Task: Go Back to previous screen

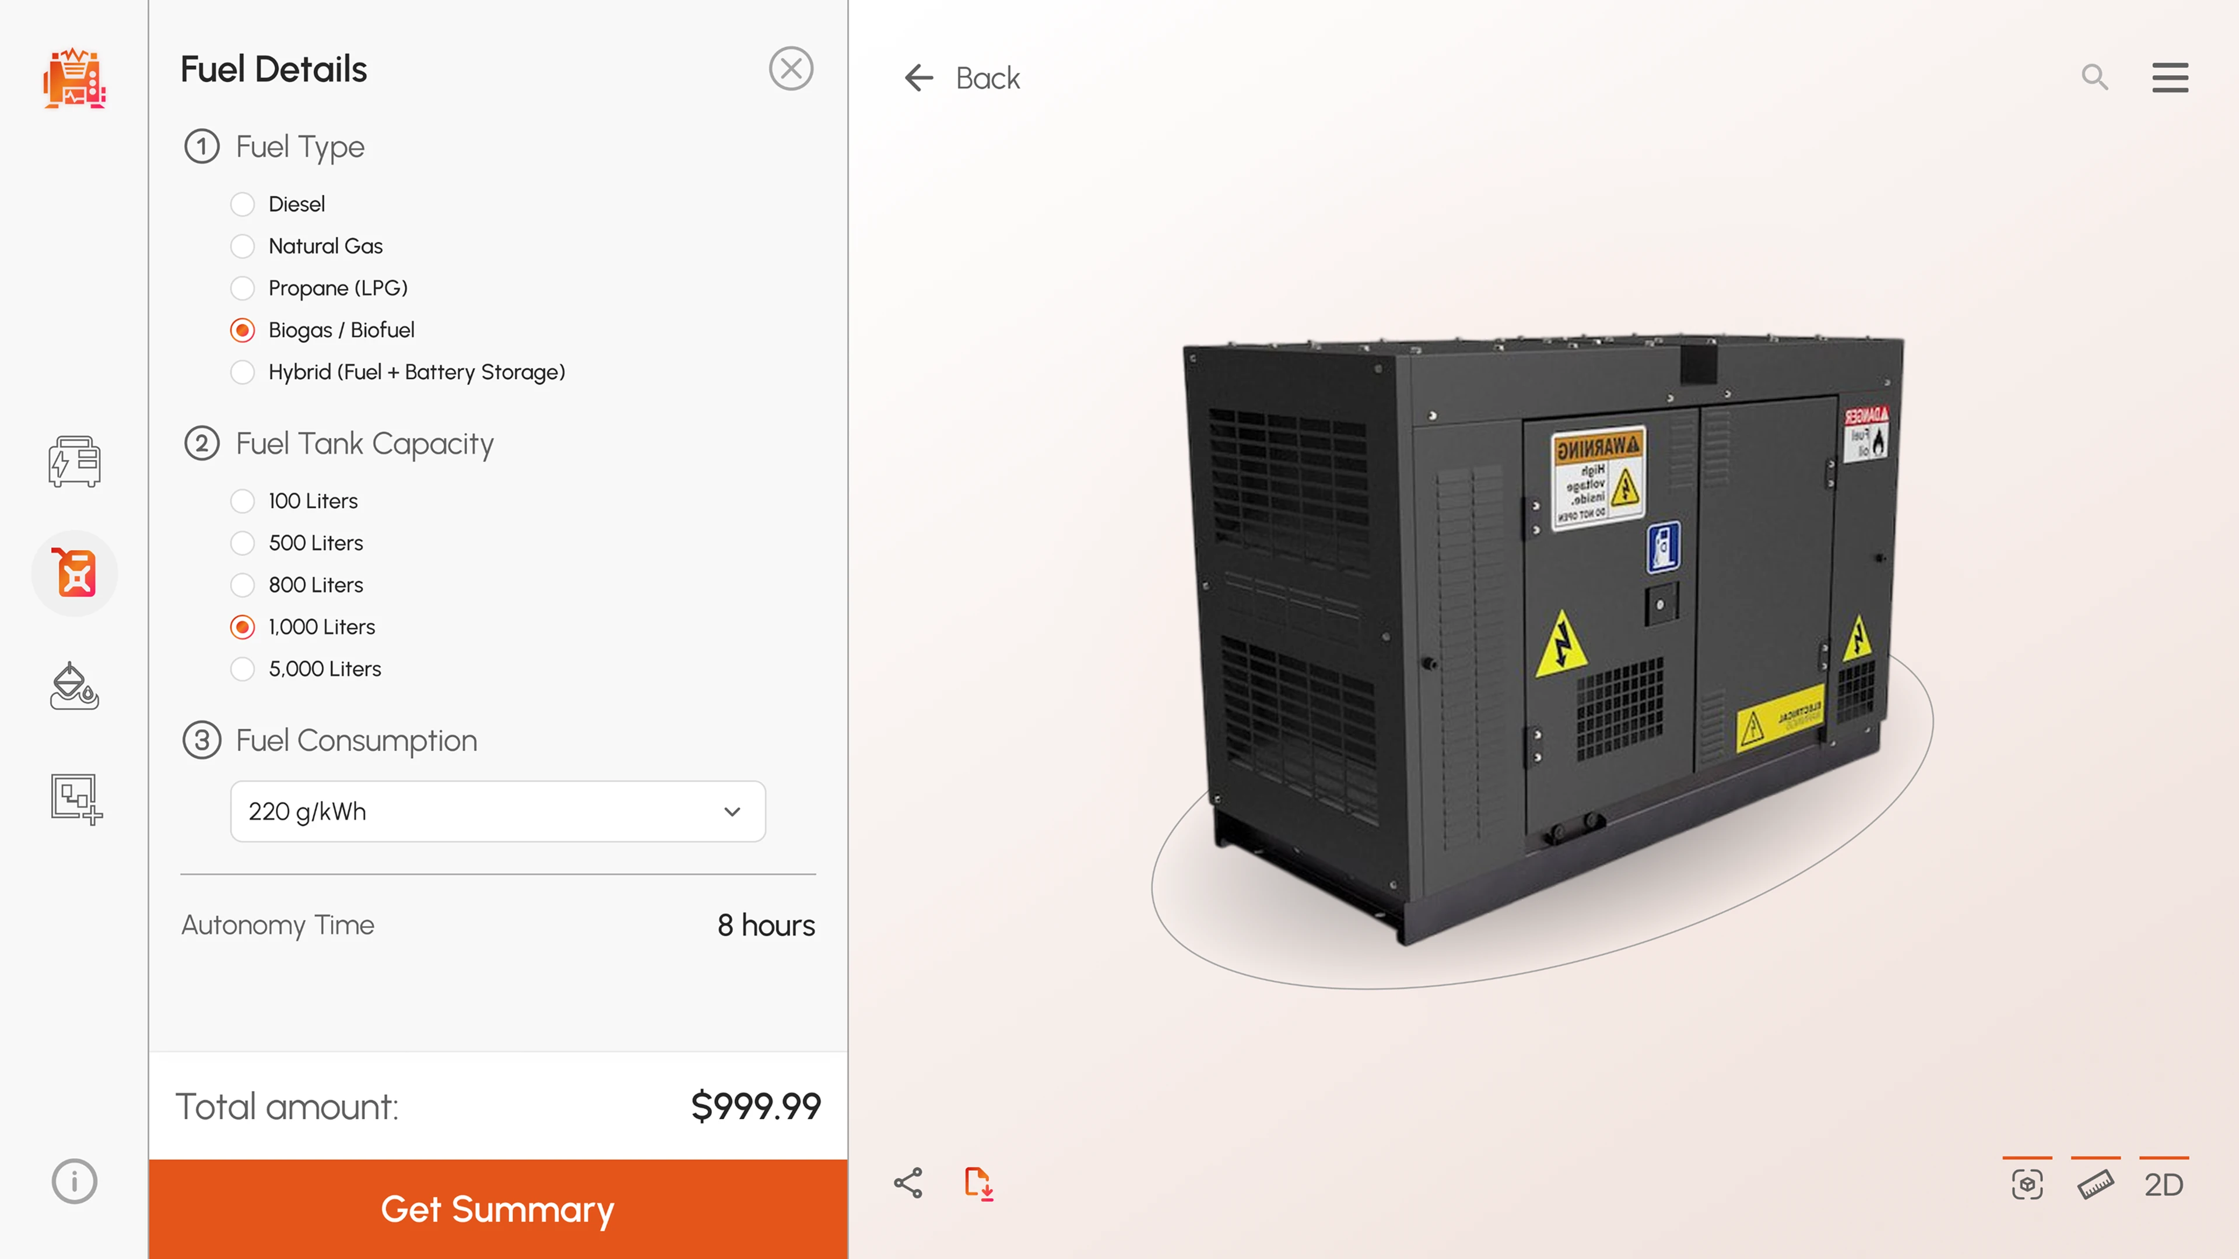Action: click(x=961, y=78)
